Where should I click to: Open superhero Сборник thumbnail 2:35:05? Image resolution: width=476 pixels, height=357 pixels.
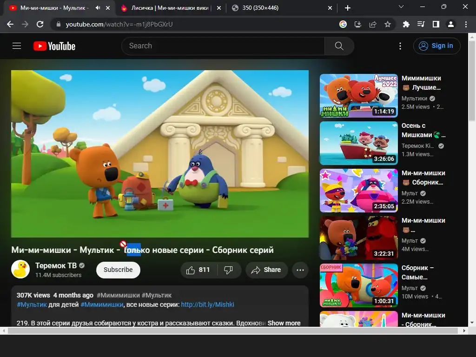pyautogui.click(x=359, y=191)
